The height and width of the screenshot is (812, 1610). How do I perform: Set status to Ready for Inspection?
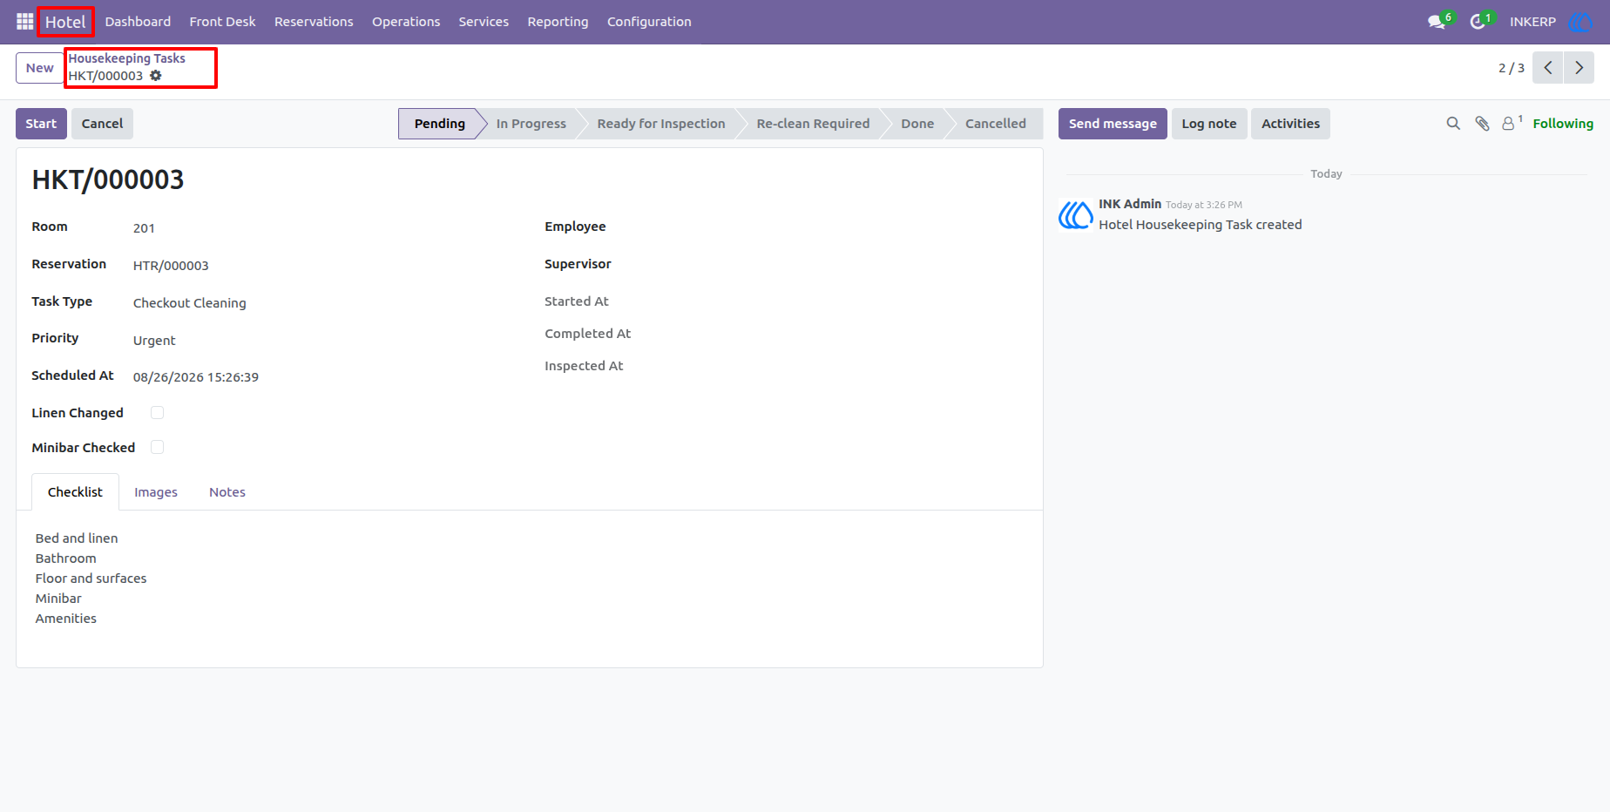661,124
